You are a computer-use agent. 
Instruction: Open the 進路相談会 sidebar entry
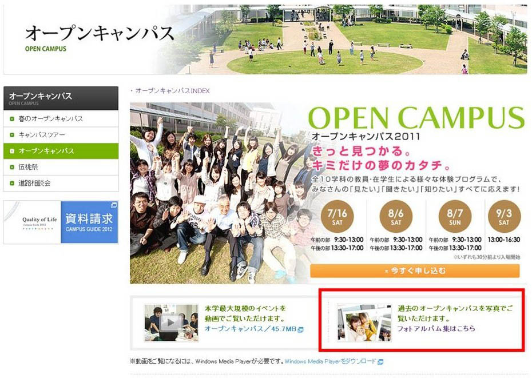pos(34,183)
